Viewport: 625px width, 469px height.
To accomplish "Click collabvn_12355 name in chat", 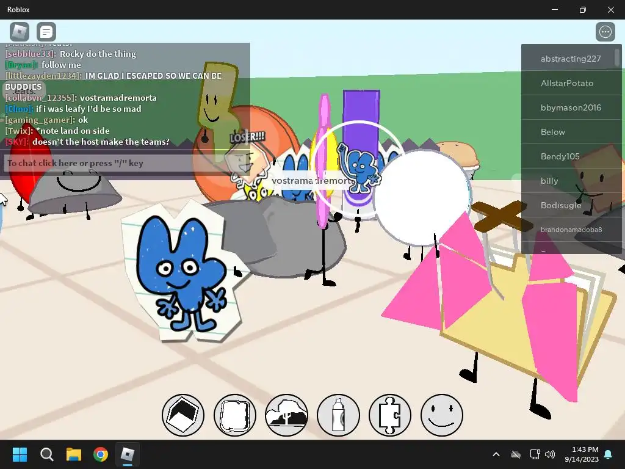I will 41,98.
